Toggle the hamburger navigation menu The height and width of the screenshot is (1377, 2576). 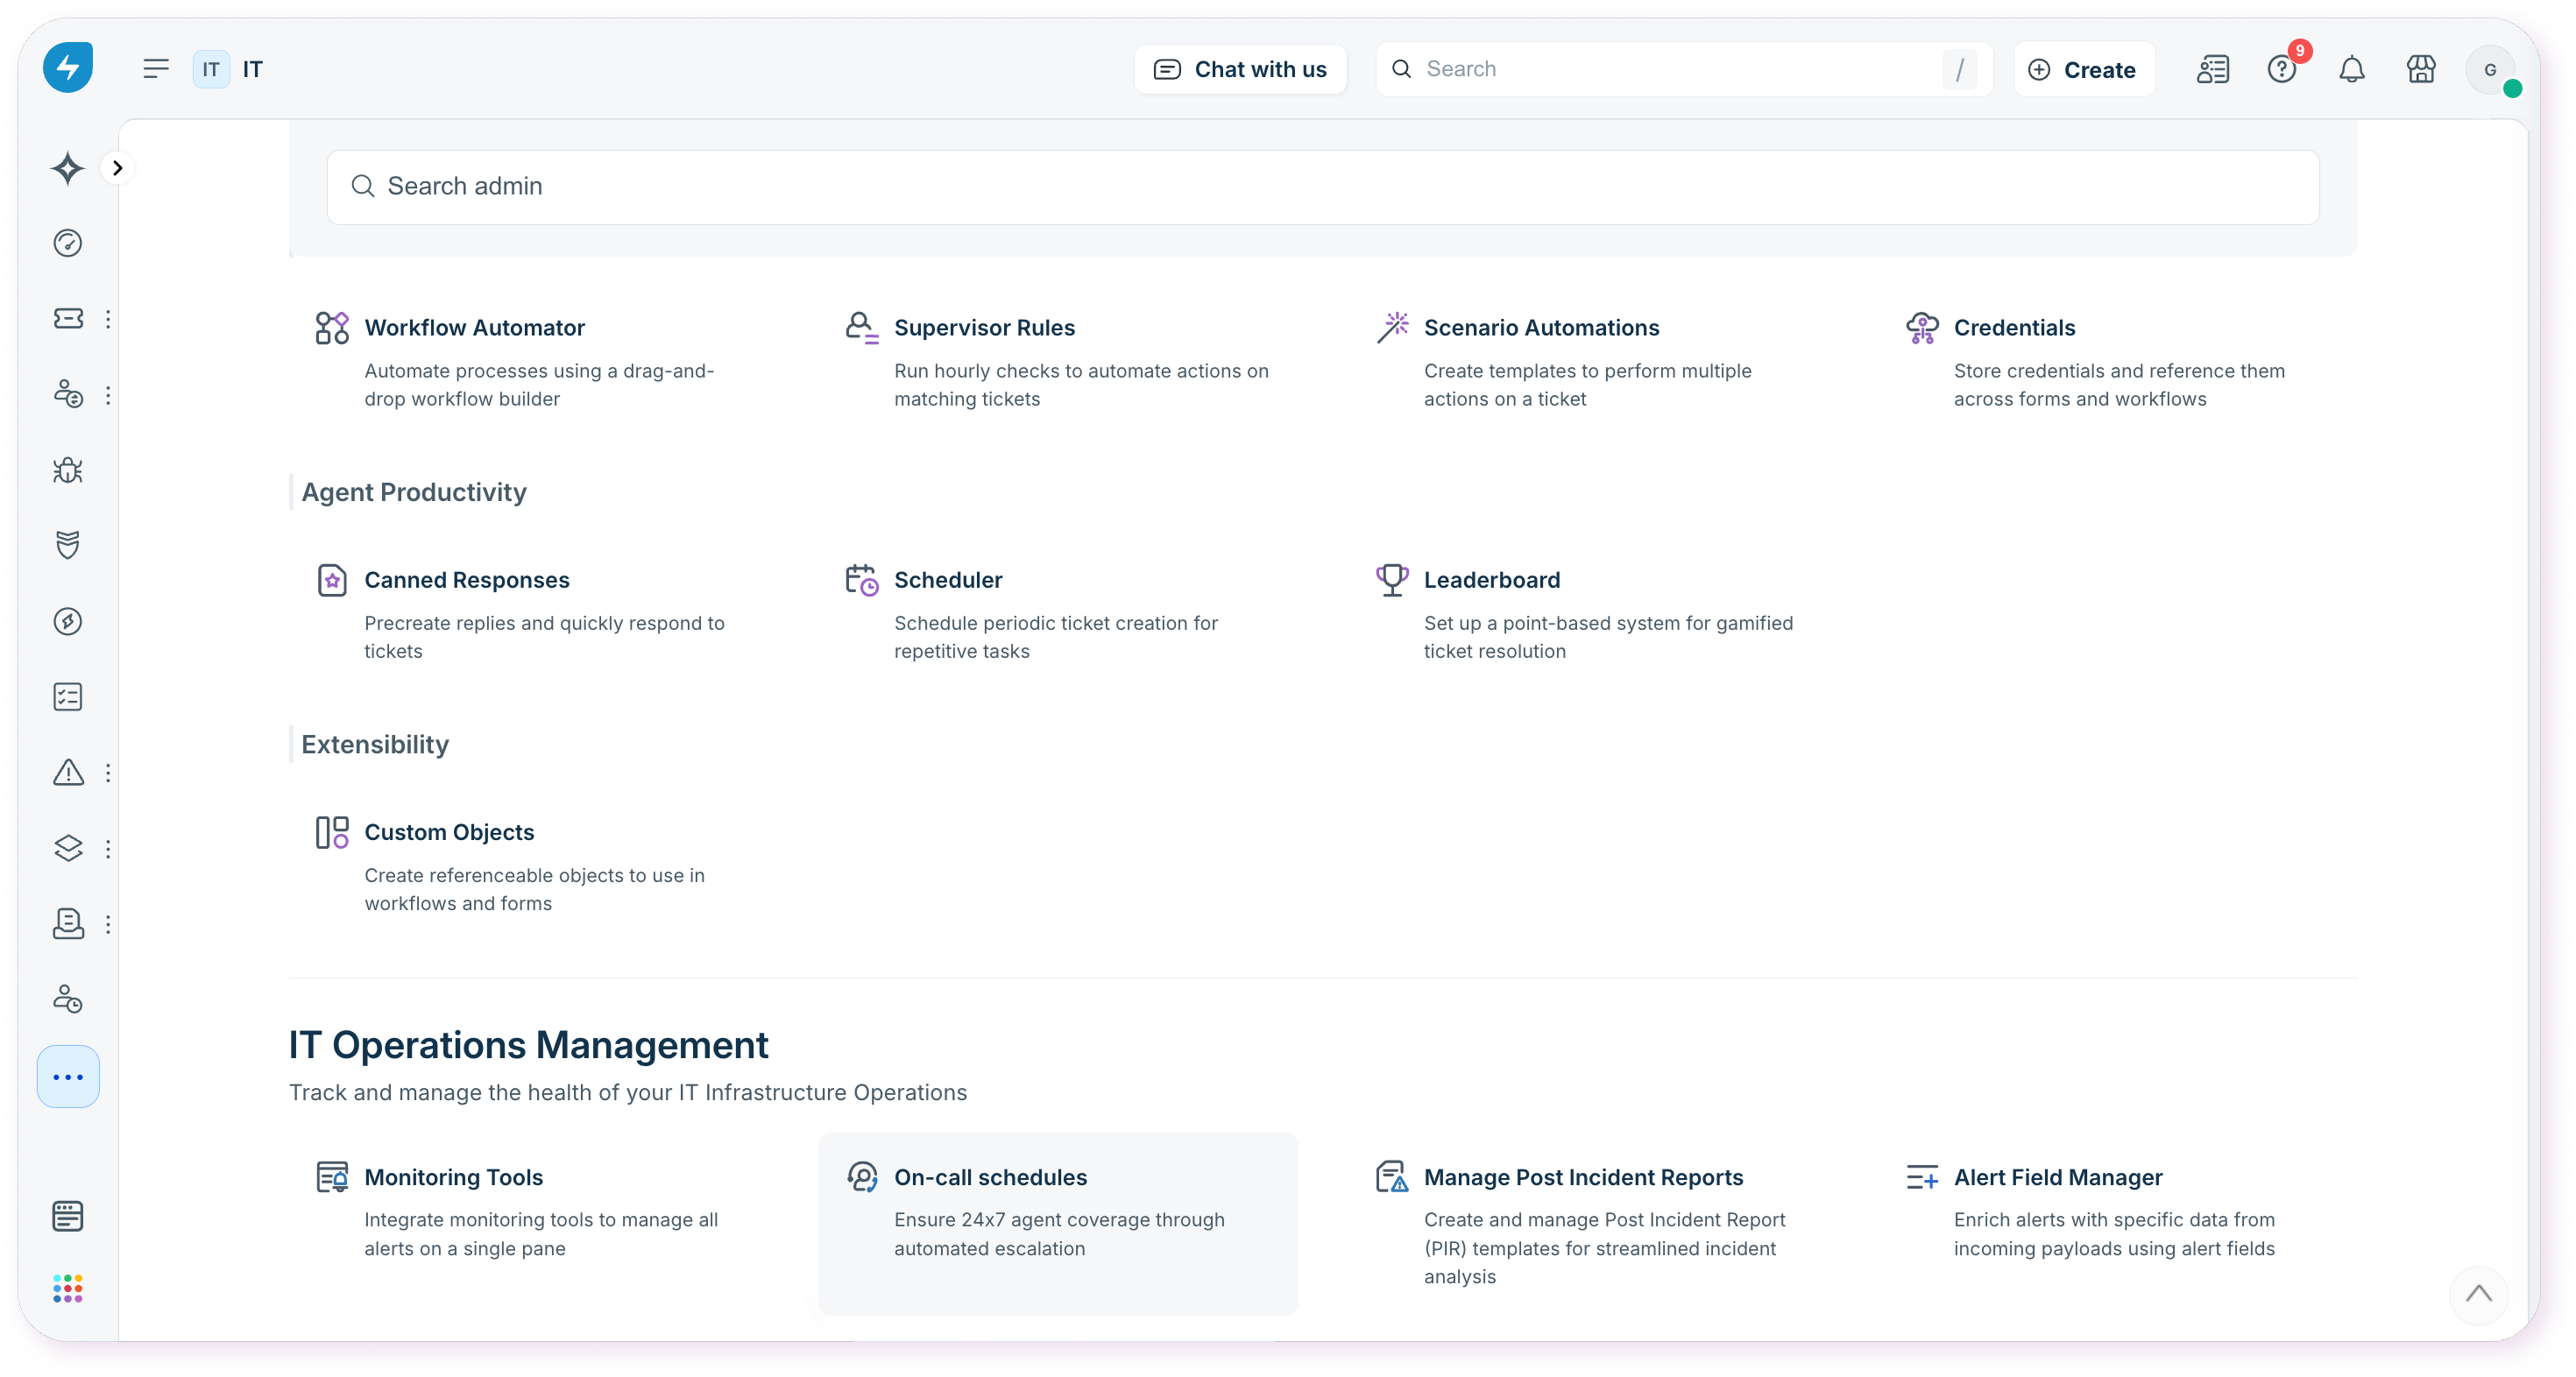coord(156,69)
